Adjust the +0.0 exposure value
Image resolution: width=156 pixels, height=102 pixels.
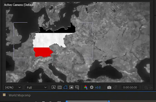coord(98,88)
